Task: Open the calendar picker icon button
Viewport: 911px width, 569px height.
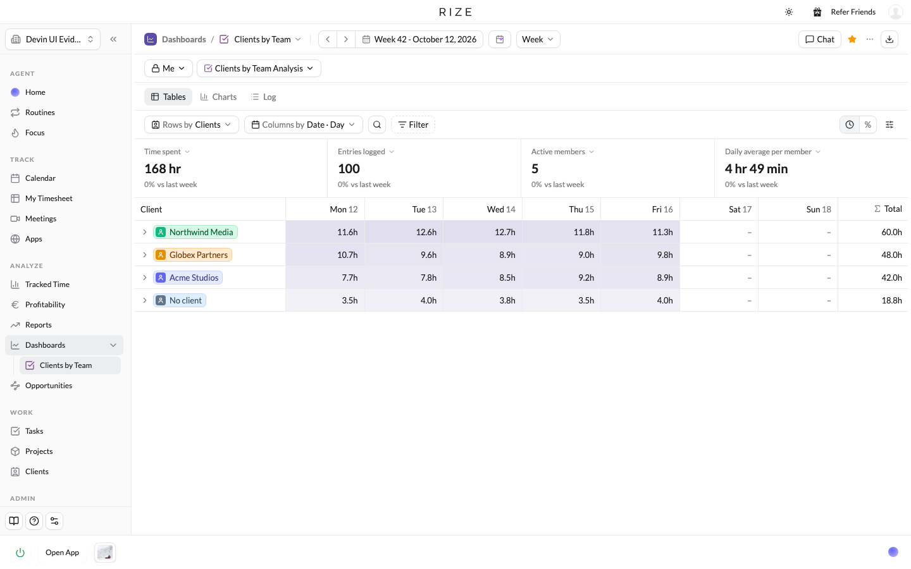Action: (x=500, y=39)
